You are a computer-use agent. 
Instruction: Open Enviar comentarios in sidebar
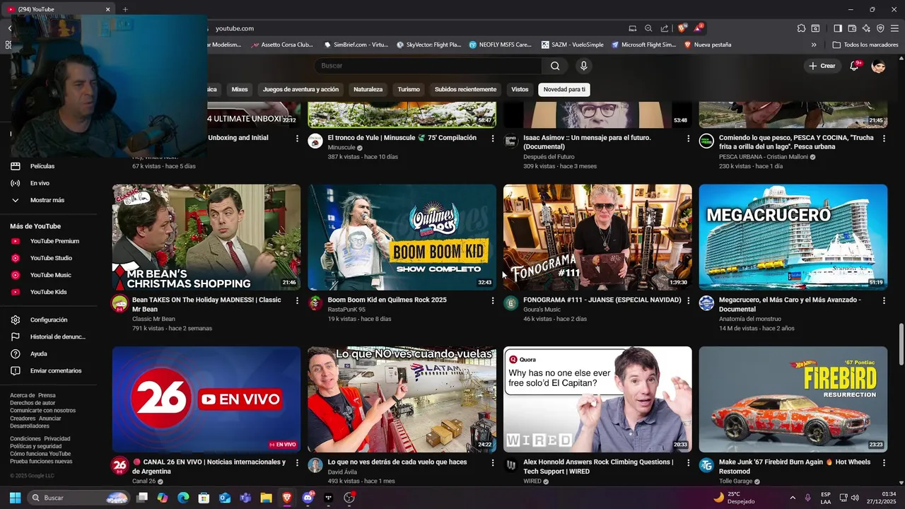point(49,370)
